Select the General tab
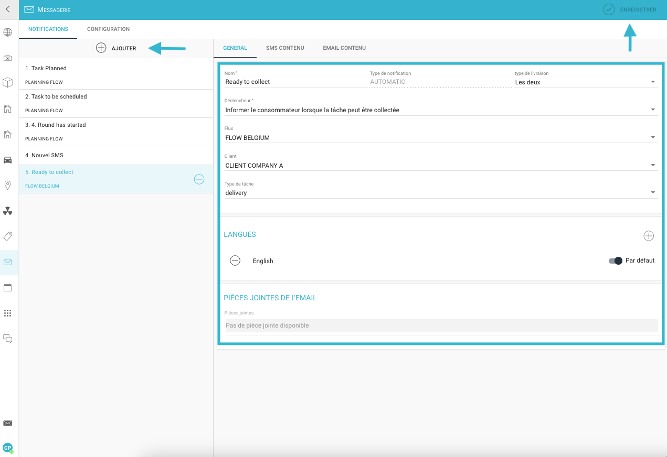667x457 pixels. (235, 48)
